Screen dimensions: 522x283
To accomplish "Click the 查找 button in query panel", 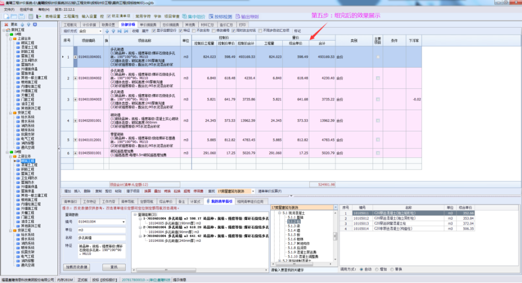I will 114,267.
